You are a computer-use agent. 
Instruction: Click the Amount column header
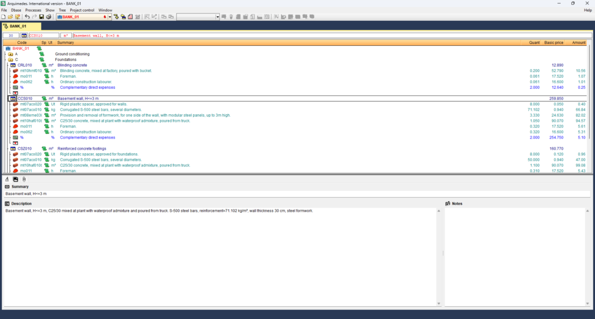pos(579,43)
